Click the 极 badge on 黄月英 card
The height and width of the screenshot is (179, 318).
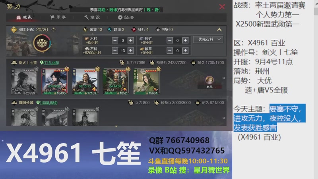159,69
